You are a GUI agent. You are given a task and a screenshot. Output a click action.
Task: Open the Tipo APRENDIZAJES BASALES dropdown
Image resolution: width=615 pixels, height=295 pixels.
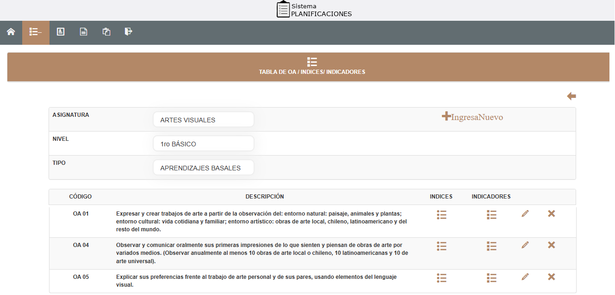[204, 168]
